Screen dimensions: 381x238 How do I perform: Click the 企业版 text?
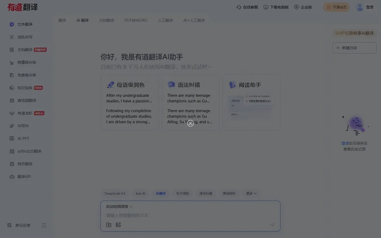tap(306, 7)
